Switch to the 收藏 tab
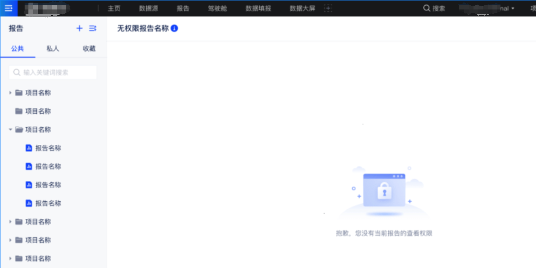 tap(89, 49)
